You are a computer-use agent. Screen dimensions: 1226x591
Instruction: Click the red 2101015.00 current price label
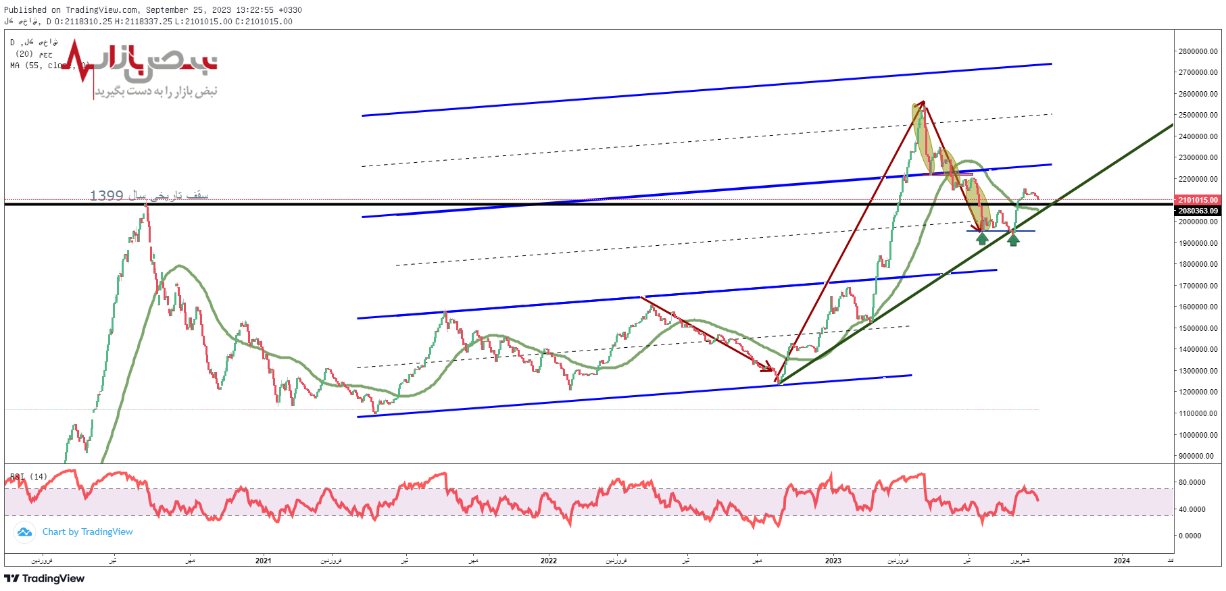coord(1198,200)
